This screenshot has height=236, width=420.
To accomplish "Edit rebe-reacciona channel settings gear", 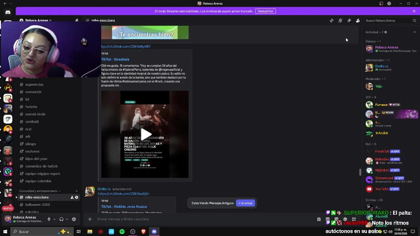I will pos(76,197).
